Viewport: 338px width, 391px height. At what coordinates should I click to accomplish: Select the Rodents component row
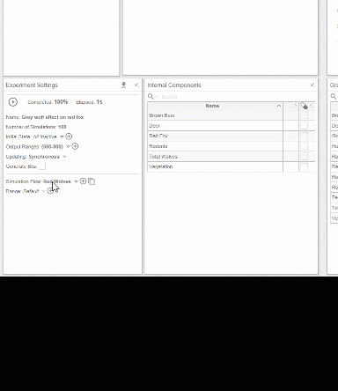pyautogui.click(x=231, y=146)
